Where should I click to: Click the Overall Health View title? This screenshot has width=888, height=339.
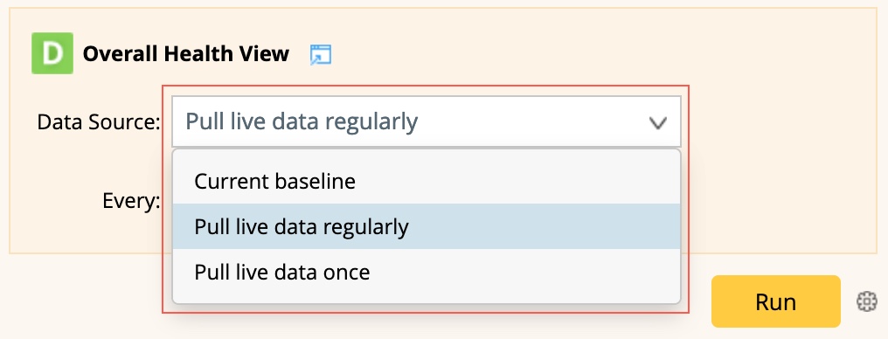186,54
